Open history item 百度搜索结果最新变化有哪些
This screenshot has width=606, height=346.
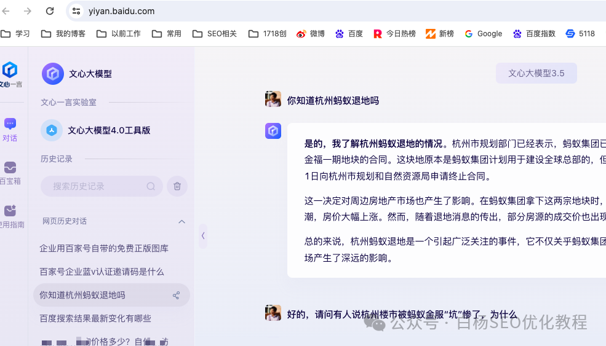click(x=95, y=318)
